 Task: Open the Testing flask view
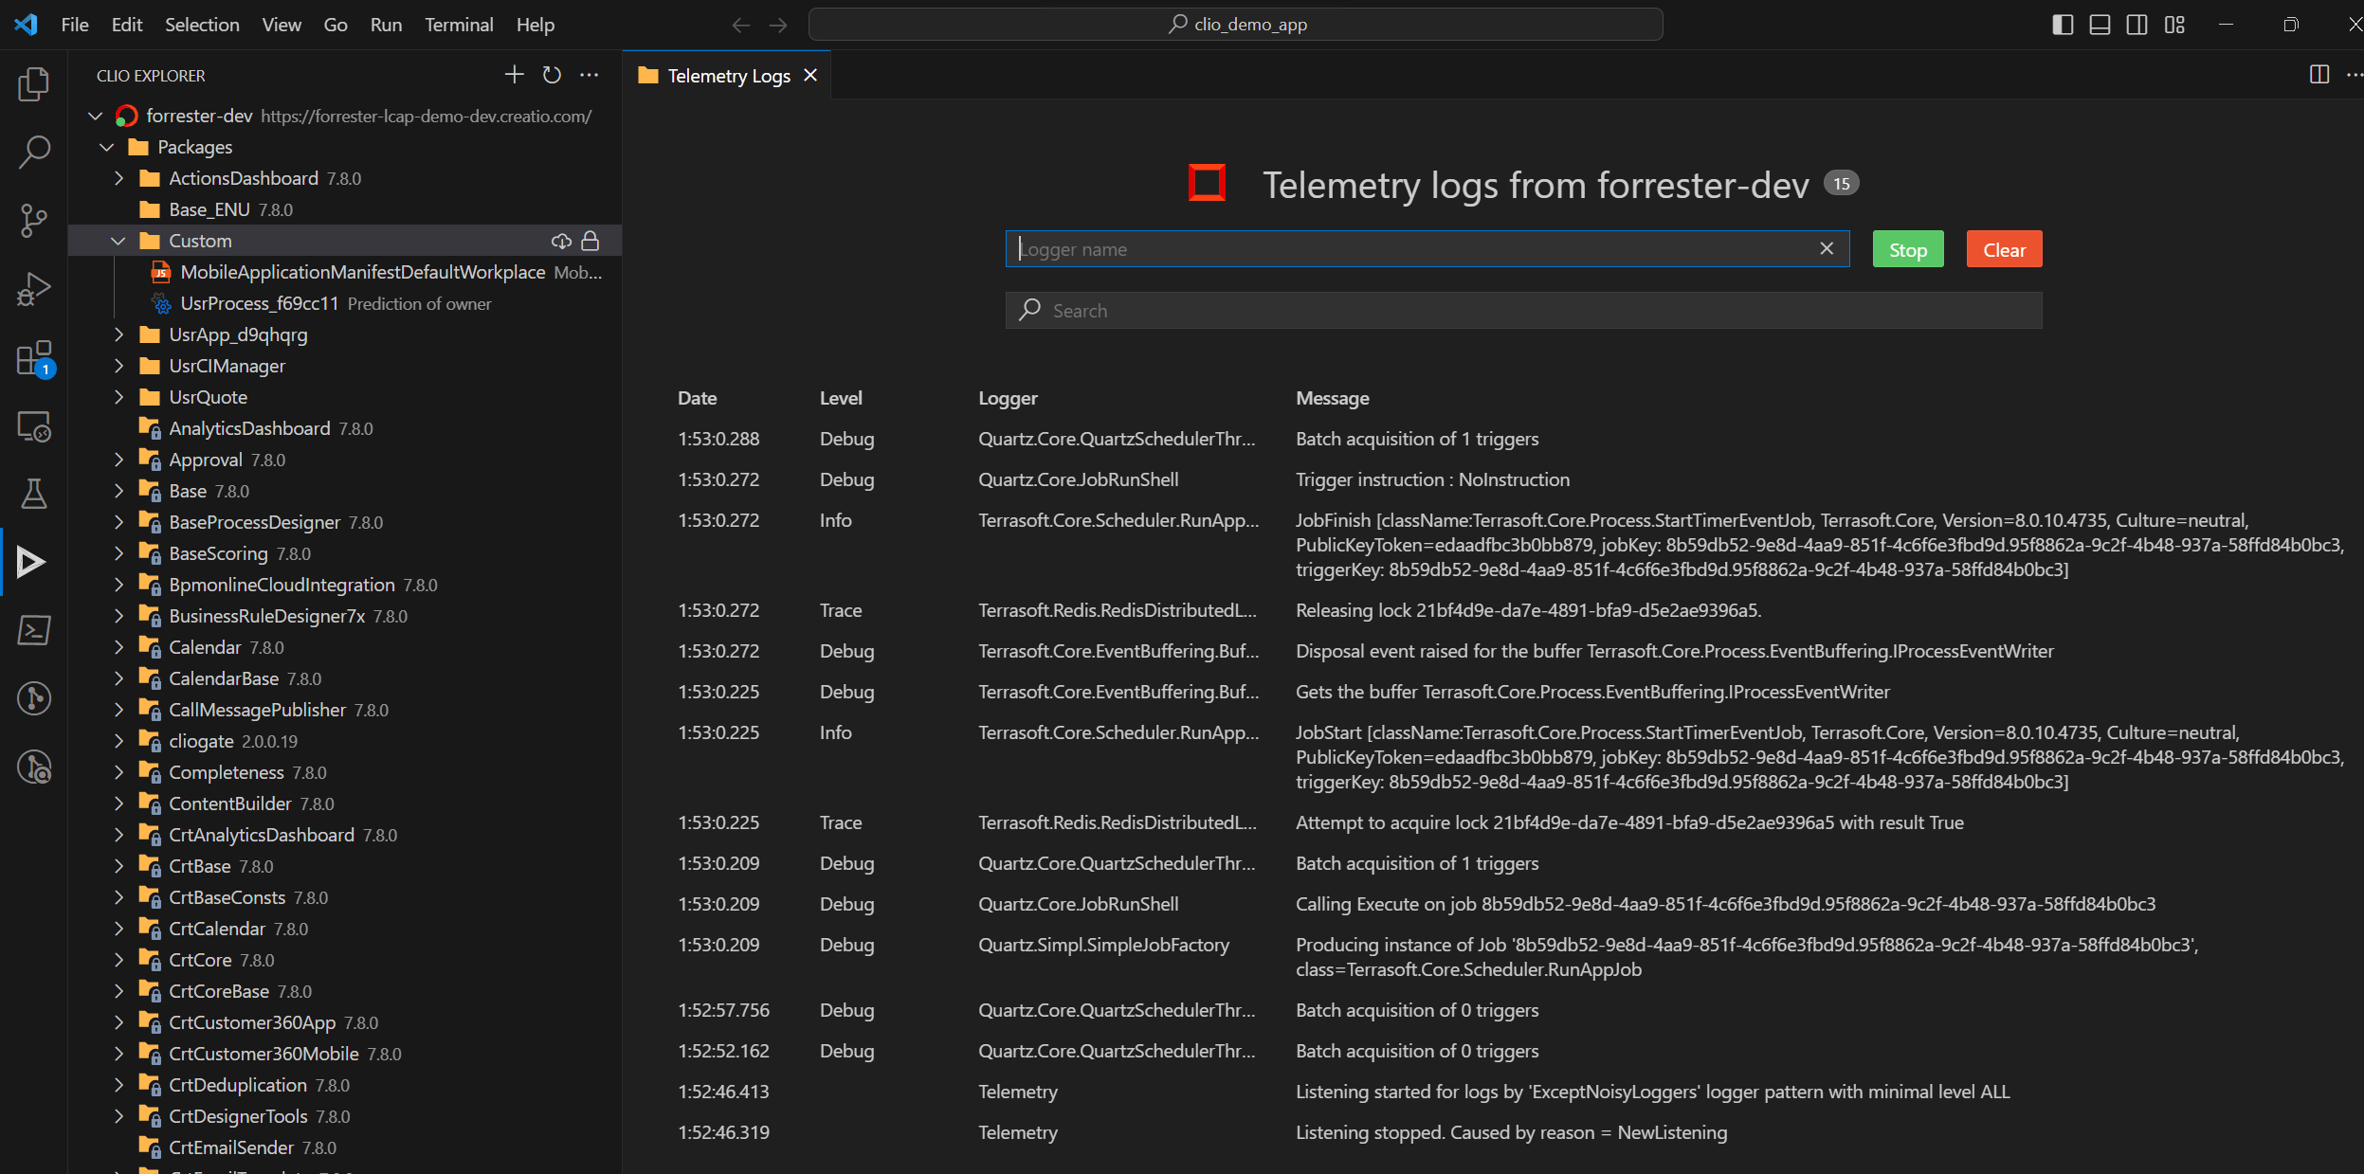coord(34,493)
